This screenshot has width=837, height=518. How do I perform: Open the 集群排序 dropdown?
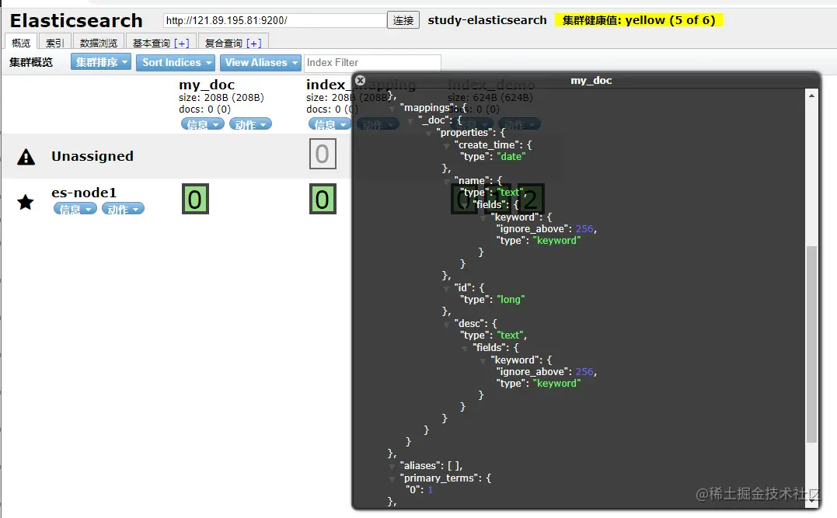pyautogui.click(x=101, y=62)
